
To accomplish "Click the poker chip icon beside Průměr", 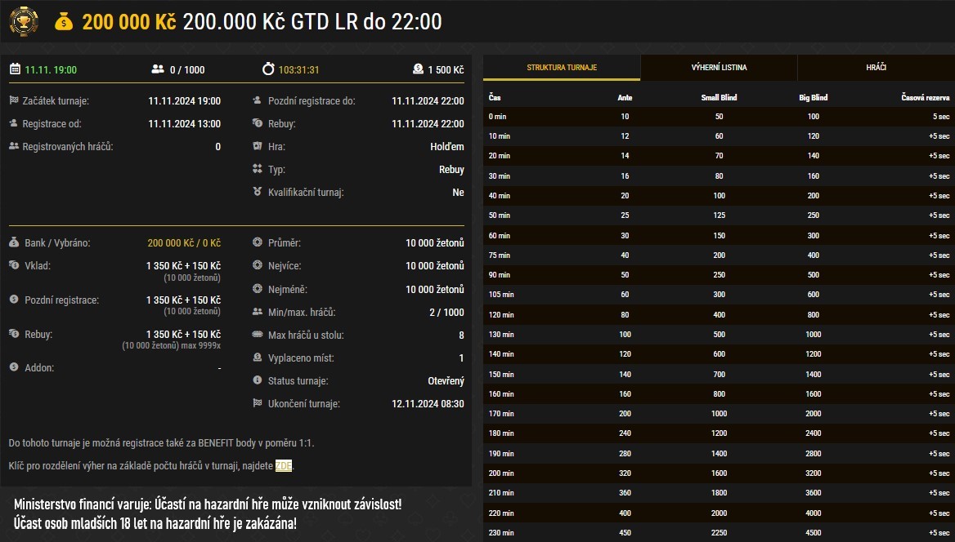I will pyautogui.click(x=257, y=241).
